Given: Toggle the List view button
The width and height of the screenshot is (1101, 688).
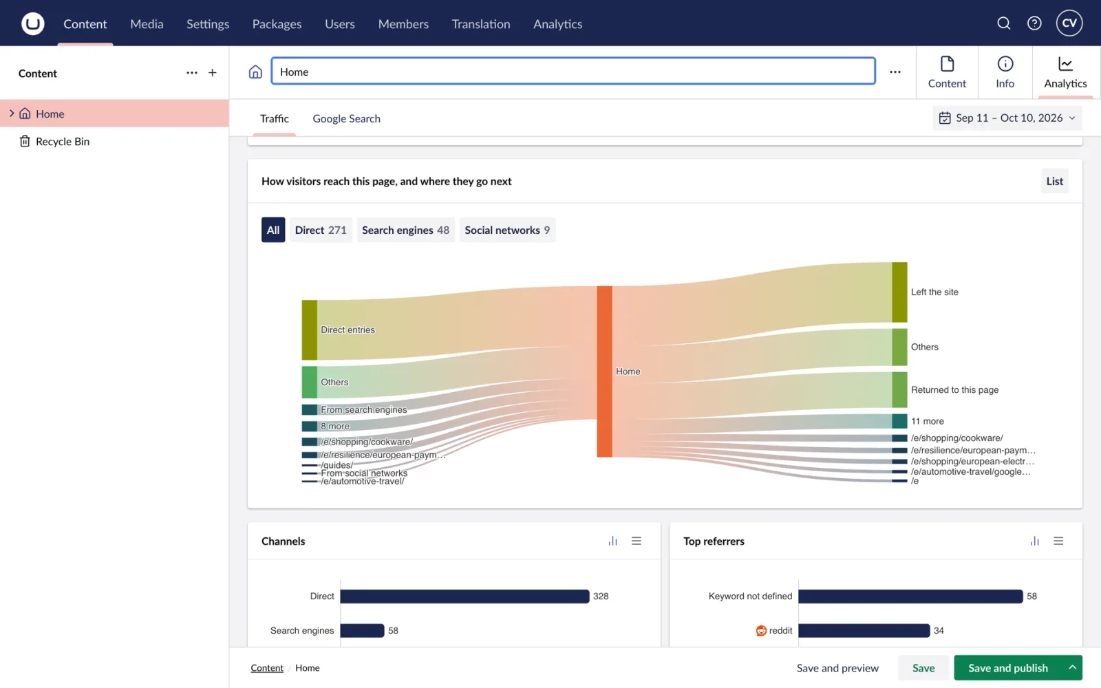Looking at the screenshot, I should [1054, 181].
